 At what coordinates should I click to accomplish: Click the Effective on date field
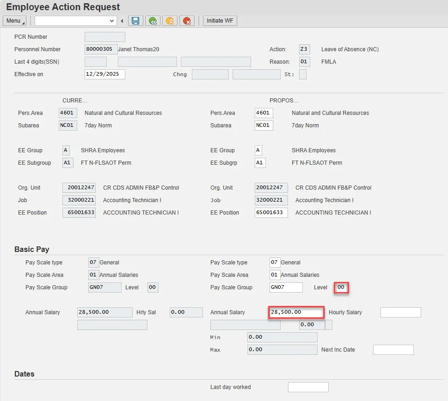tap(104, 74)
